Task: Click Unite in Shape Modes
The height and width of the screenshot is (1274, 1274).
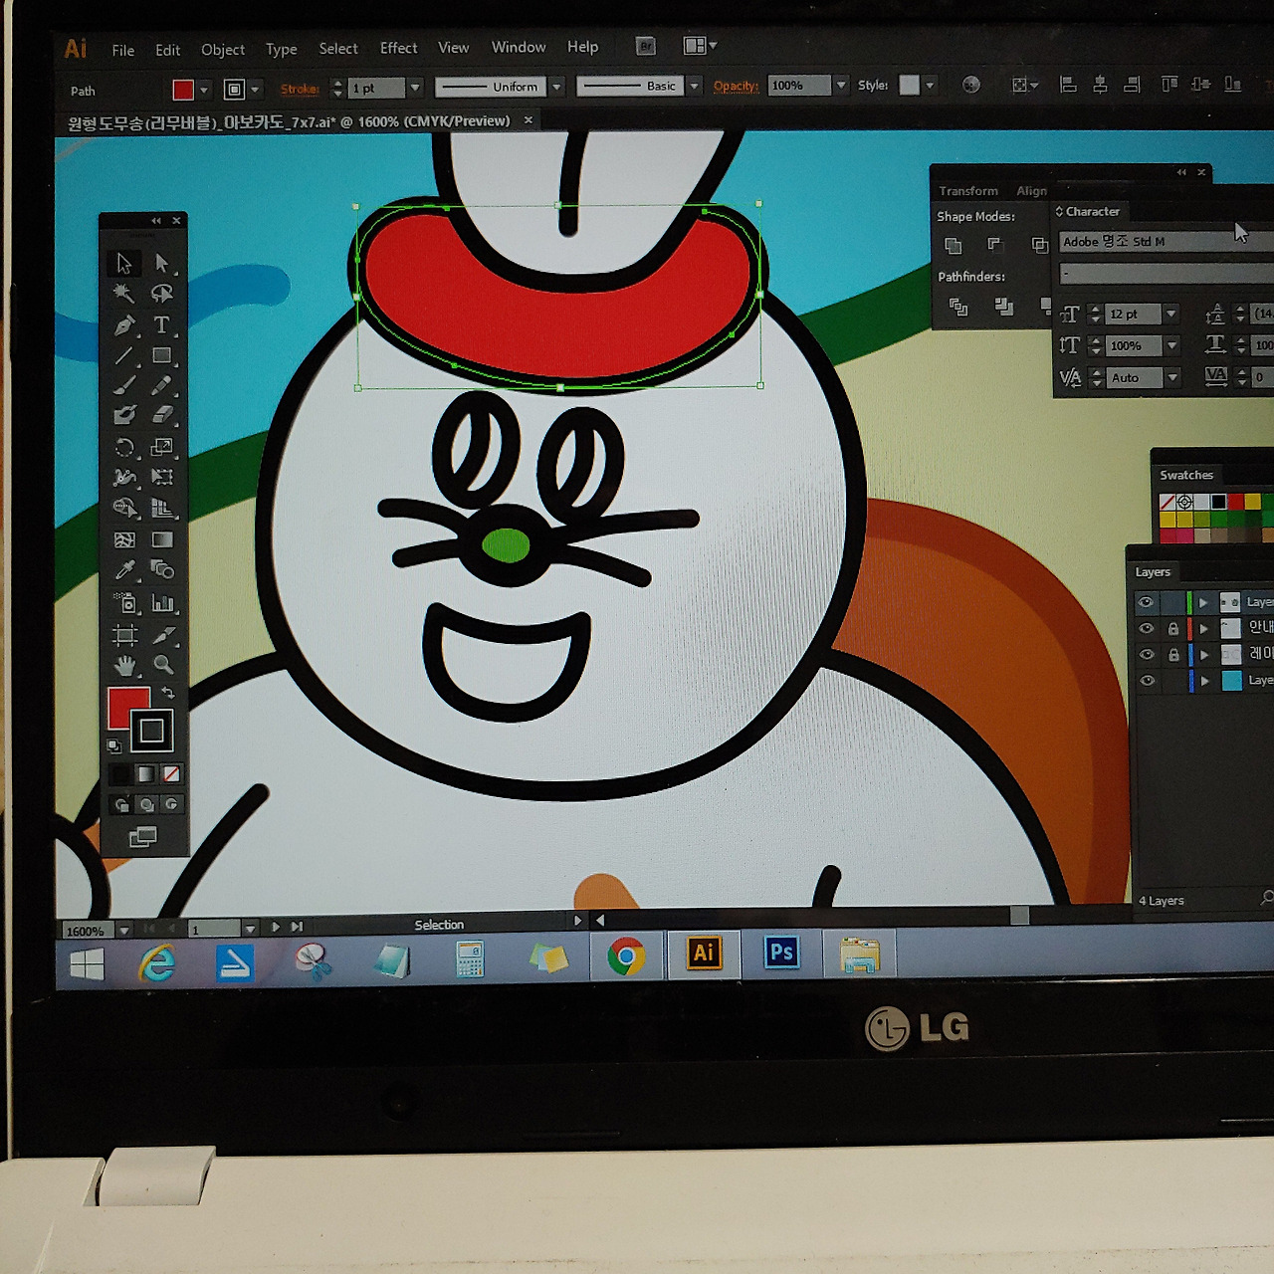Action: pos(953,245)
